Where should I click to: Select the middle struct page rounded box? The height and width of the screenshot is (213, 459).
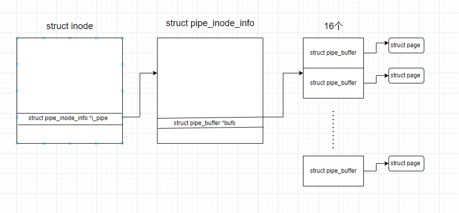(x=406, y=75)
